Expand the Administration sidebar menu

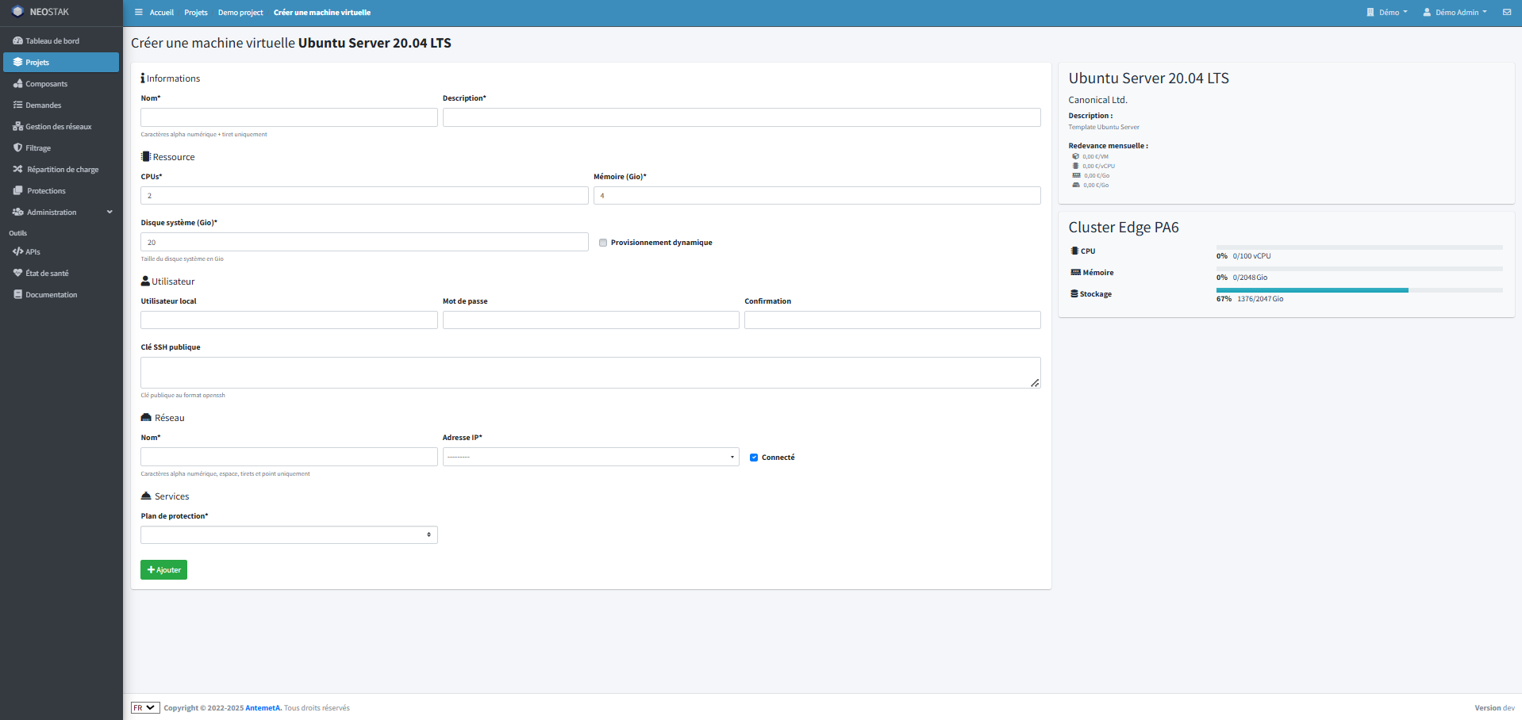61,213
